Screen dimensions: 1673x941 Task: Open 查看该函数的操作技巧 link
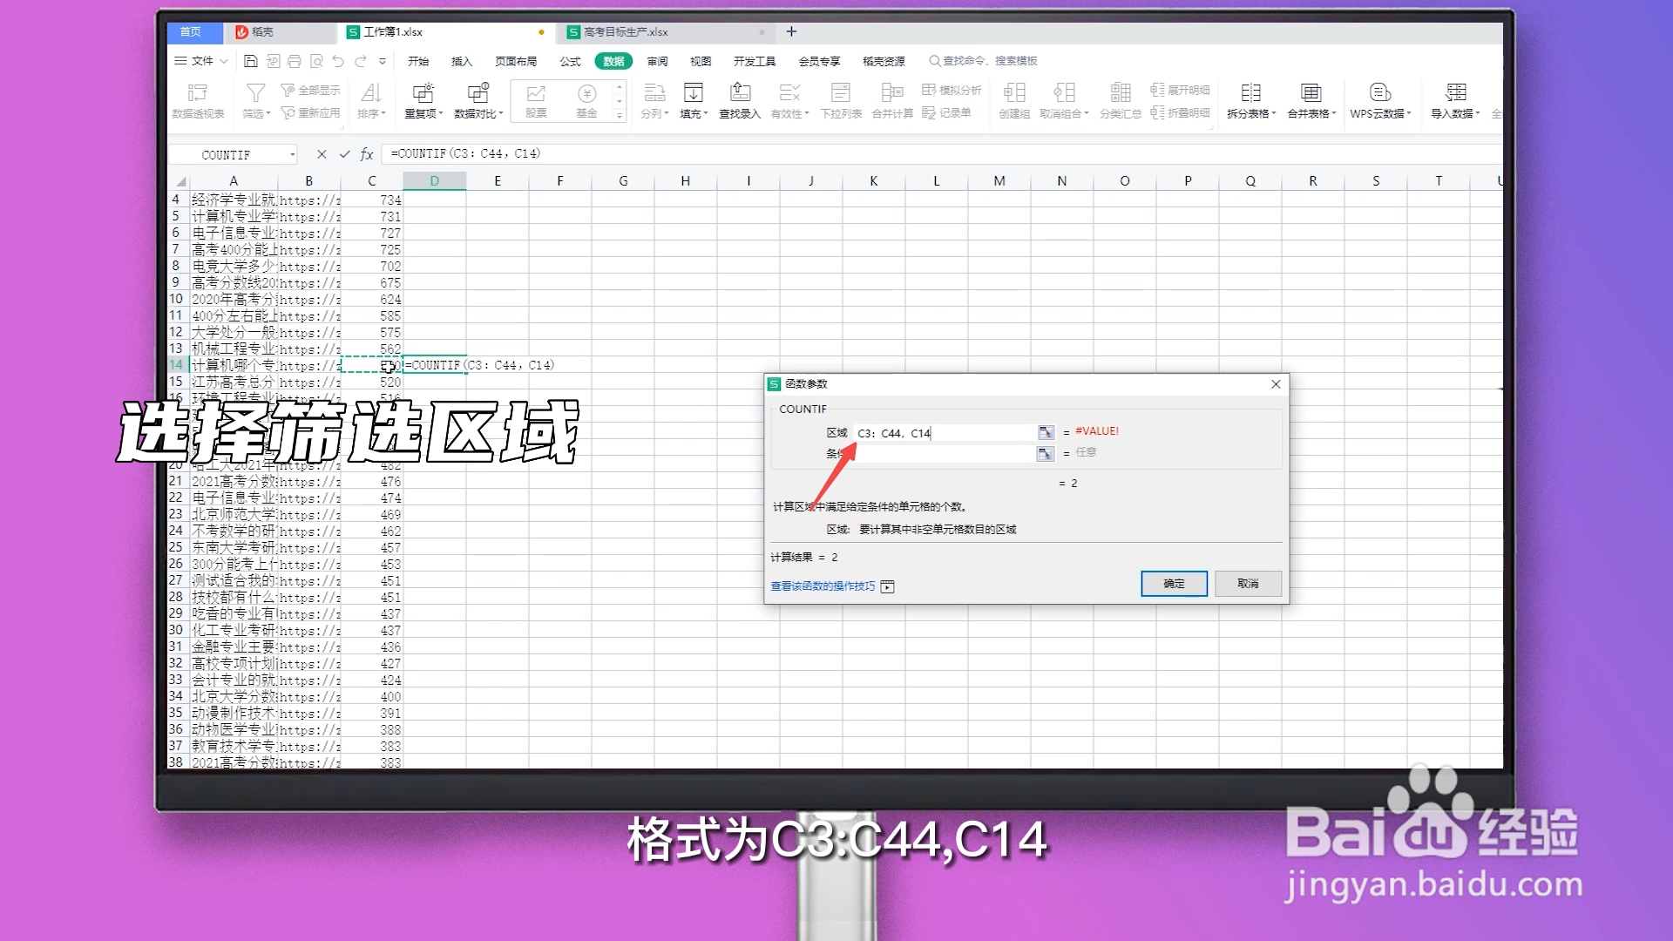pyautogui.click(x=822, y=586)
